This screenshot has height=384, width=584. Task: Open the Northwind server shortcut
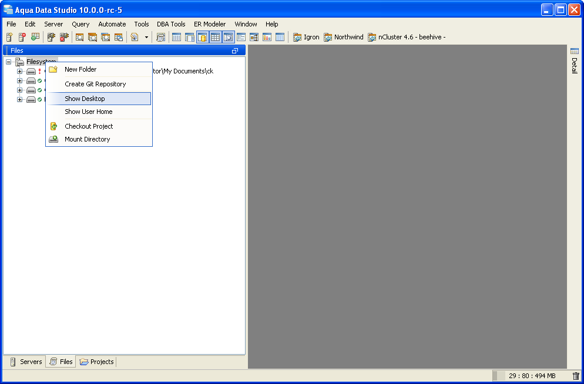[343, 37]
